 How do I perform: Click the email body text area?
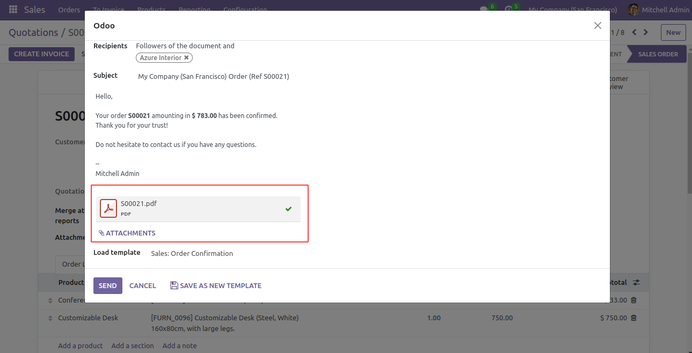(x=347, y=135)
